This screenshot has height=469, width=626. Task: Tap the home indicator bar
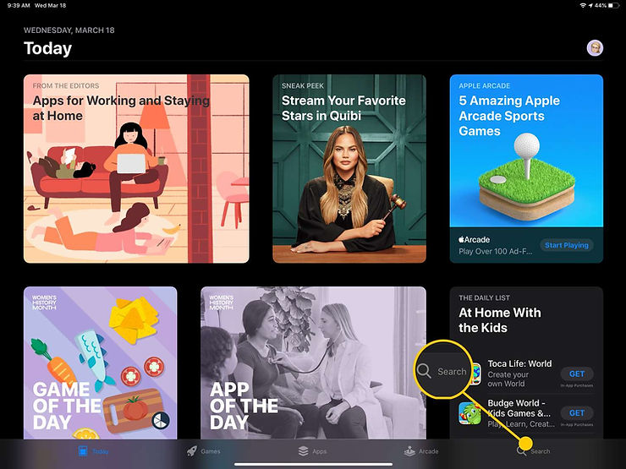click(313, 464)
